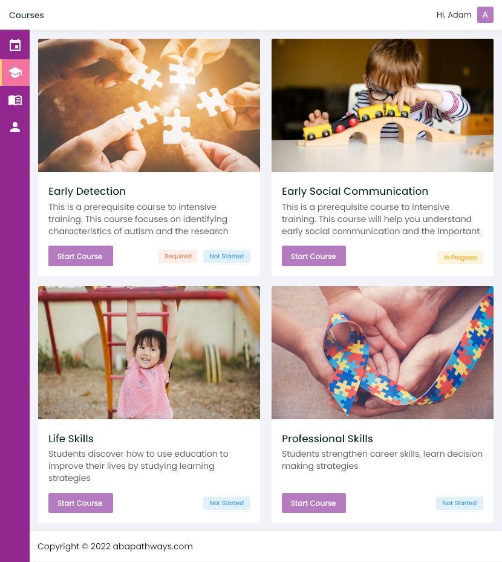The width and height of the screenshot is (502, 562).
Task: Click the Not Started badge on Early Detection
Action: (226, 256)
